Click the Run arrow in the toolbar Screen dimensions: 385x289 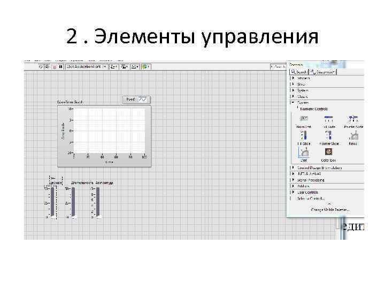click(x=41, y=66)
